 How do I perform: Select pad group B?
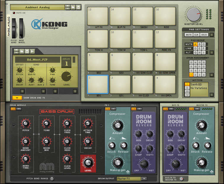pos(199,44)
